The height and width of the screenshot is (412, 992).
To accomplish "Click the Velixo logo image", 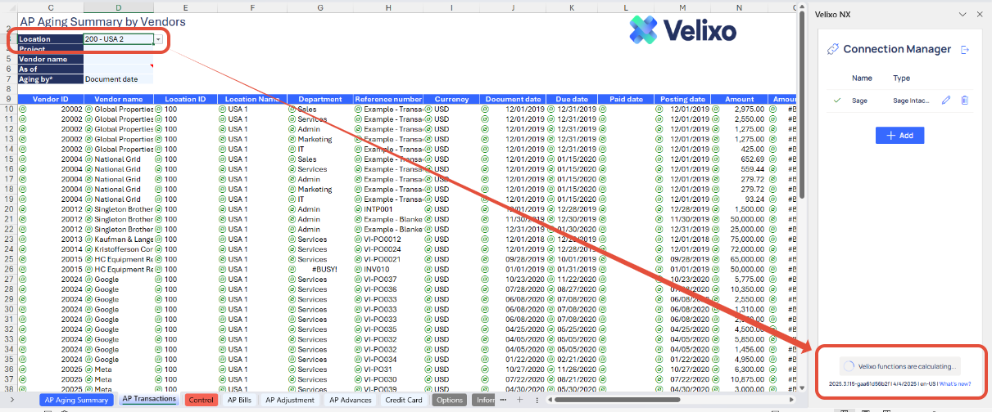I will (x=682, y=30).
